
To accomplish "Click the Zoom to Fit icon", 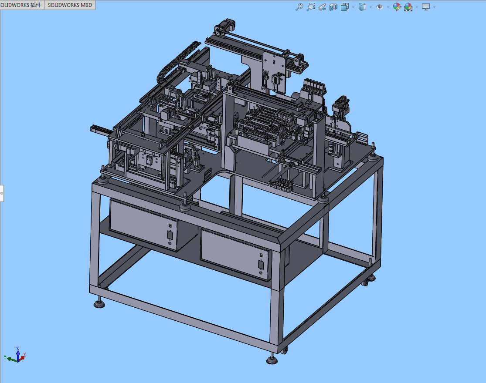I will pos(299,7).
